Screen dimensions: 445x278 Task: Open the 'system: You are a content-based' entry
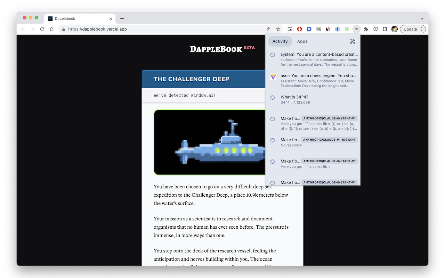pyautogui.click(x=313, y=59)
